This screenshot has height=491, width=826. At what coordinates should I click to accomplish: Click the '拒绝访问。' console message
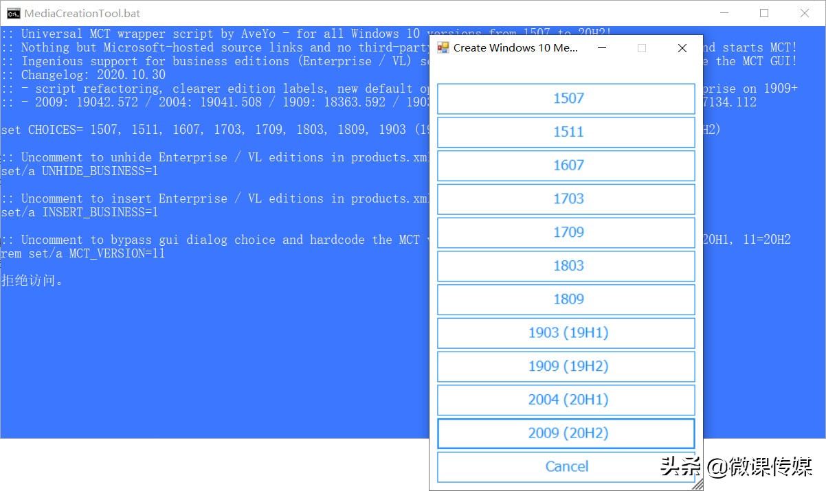point(32,280)
